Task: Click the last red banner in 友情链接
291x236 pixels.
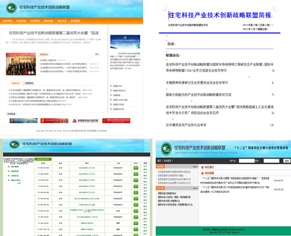Action: 116,121
